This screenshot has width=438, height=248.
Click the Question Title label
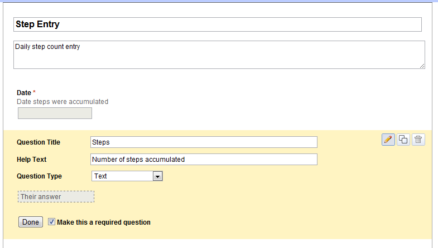[38, 142]
